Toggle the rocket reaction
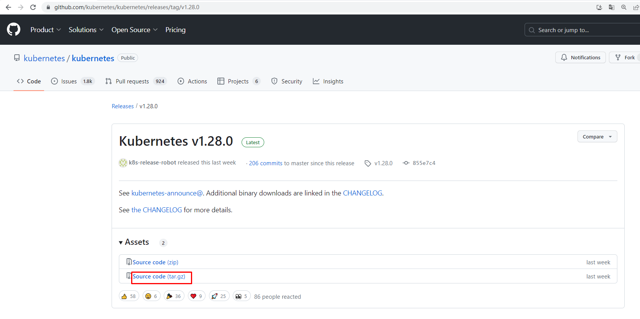Screen dimensions: 640x319 (219, 296)
